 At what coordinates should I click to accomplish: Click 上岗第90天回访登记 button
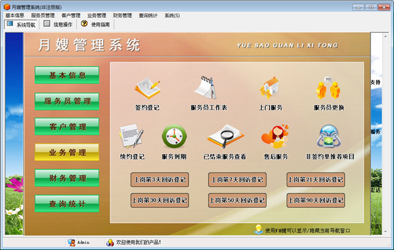point(316,200)
